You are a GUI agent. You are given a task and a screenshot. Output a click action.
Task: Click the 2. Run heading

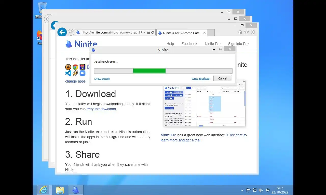(78, 122)
